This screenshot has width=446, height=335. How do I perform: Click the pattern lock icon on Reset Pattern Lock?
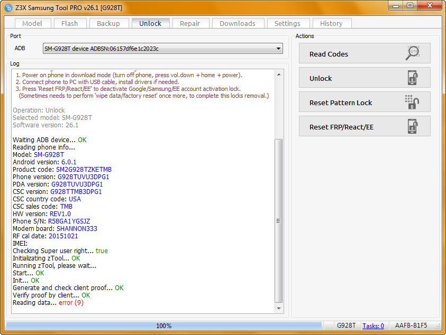(412, 102)
